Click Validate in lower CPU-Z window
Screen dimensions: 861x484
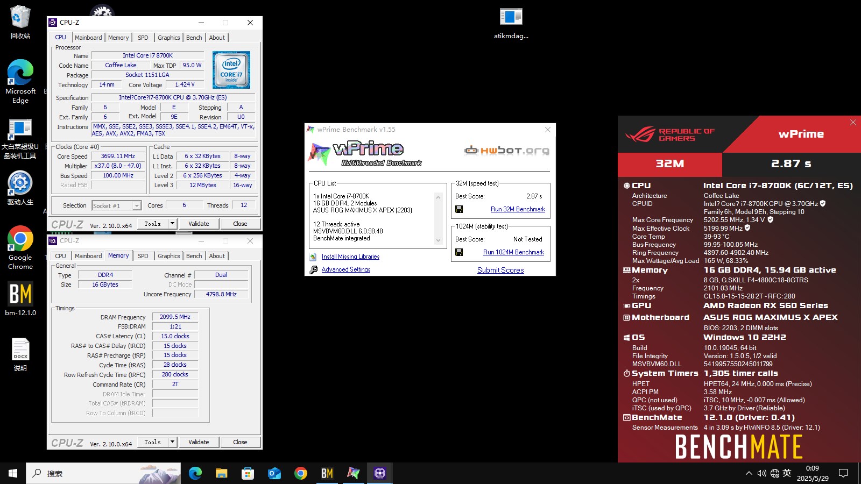[x=199, y=442]
